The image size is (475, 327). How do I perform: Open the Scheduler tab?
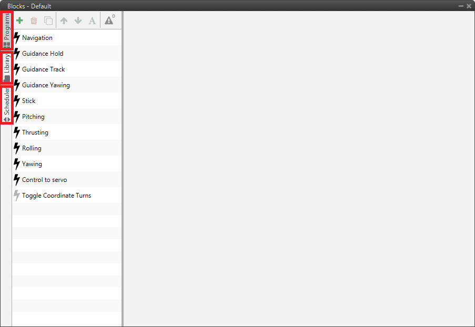[x=7, y=105]
